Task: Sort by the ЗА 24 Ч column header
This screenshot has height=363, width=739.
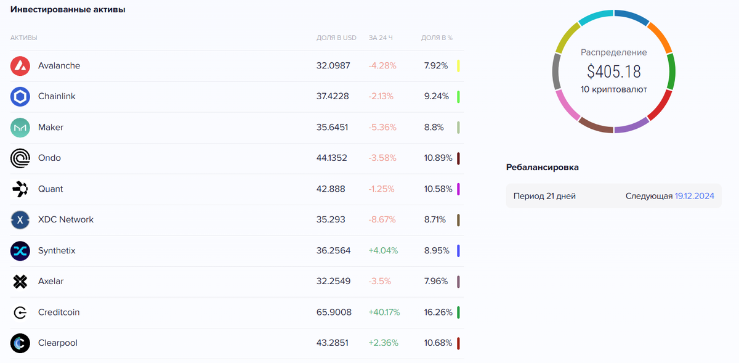Action: point(381,38)
